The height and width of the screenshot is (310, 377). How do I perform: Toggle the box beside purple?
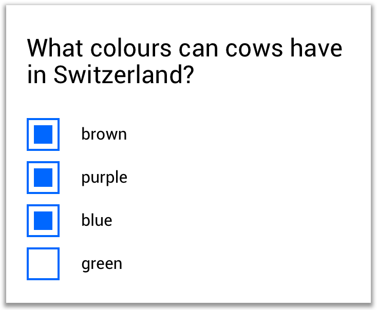[x=43, y=178]
